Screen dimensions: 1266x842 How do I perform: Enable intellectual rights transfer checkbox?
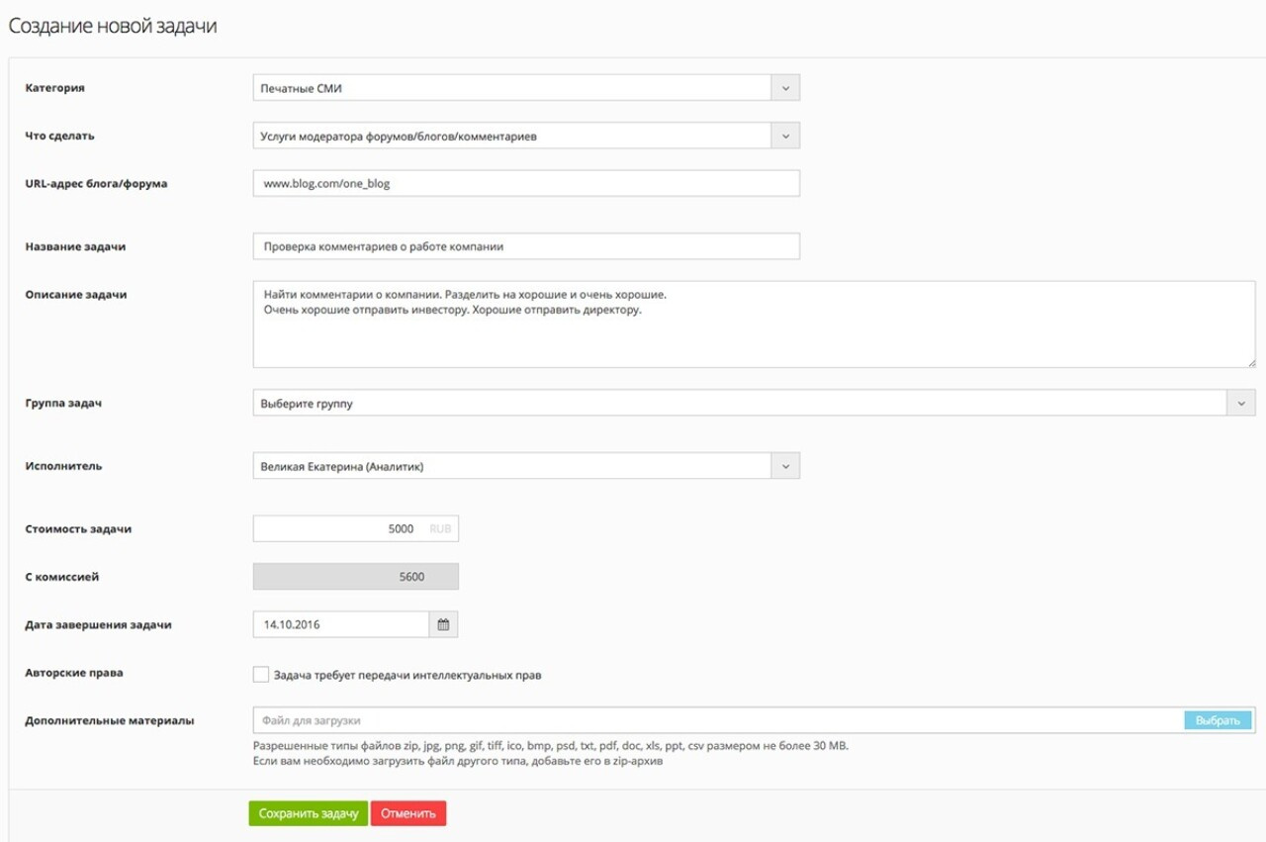click(x=261, y=675)
